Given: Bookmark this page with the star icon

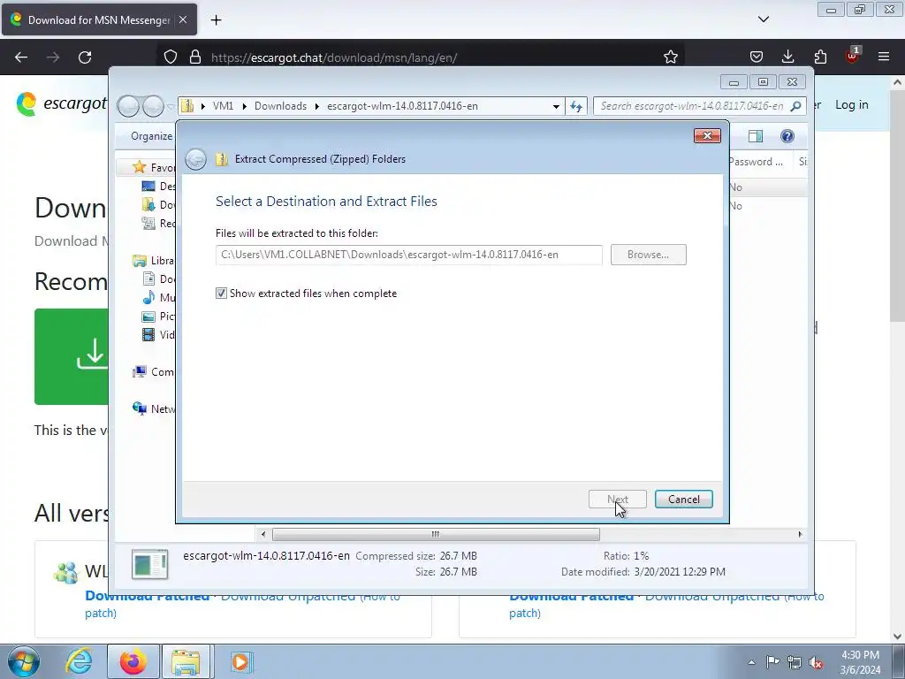Looking at the screenshot, I should (x=670, y=57).
